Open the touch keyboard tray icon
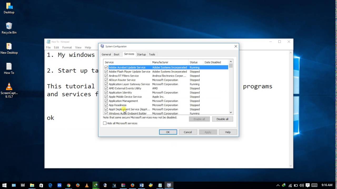The height and width of the screenshot is (189, 337). 314,185
